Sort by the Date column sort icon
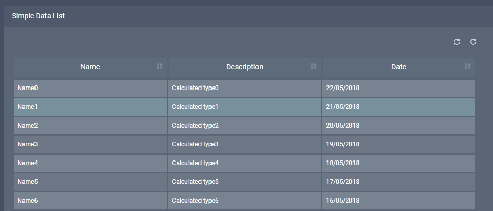The width and height of the screenshot is (493, 211). (x=467, y=66)
